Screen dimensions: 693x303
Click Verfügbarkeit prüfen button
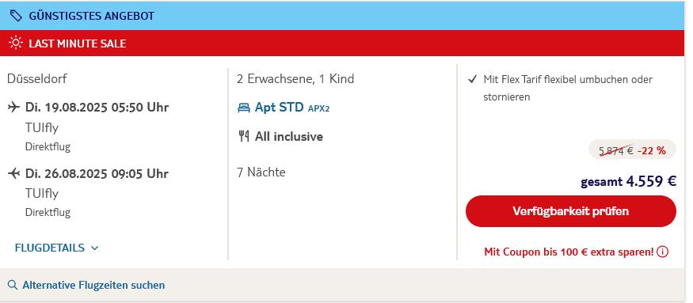tap(570, 211)
